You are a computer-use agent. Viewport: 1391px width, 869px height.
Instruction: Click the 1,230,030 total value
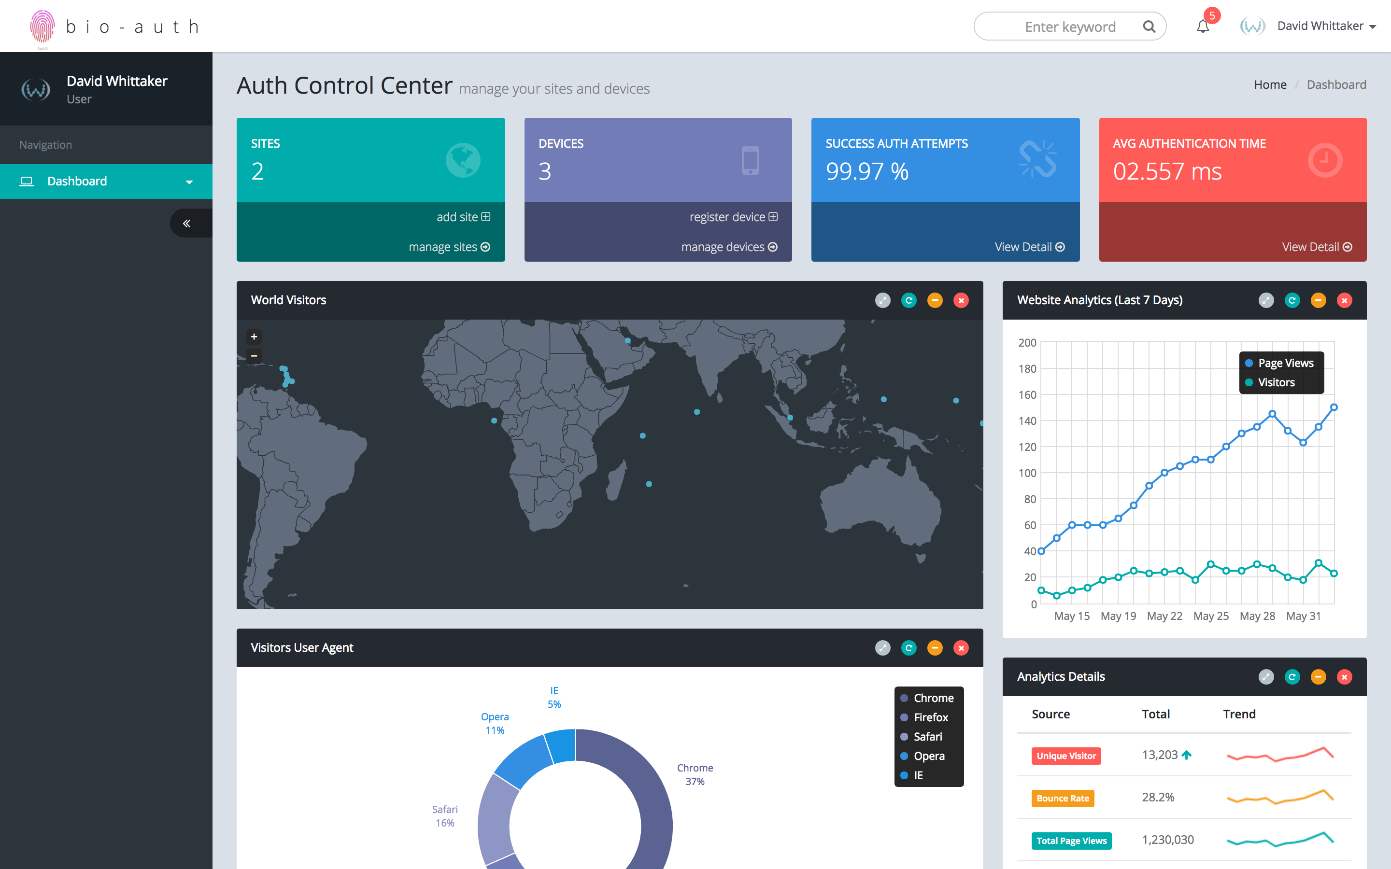1167,840
